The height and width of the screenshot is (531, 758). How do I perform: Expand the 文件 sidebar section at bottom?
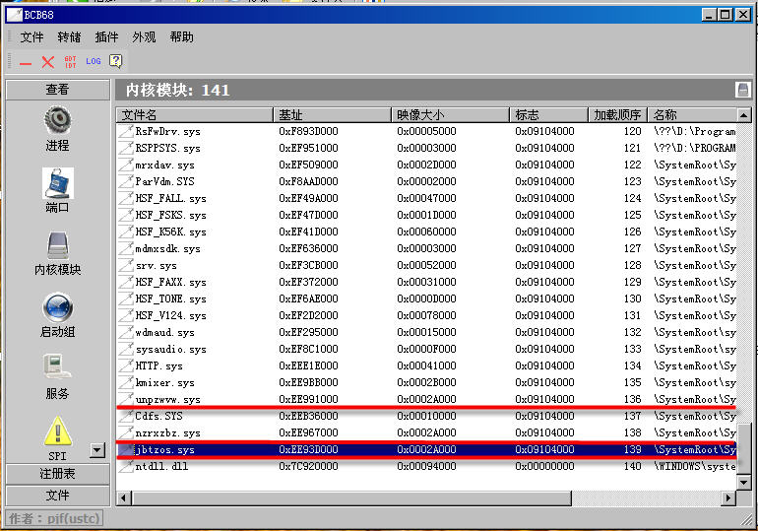(x=57, y=496)
